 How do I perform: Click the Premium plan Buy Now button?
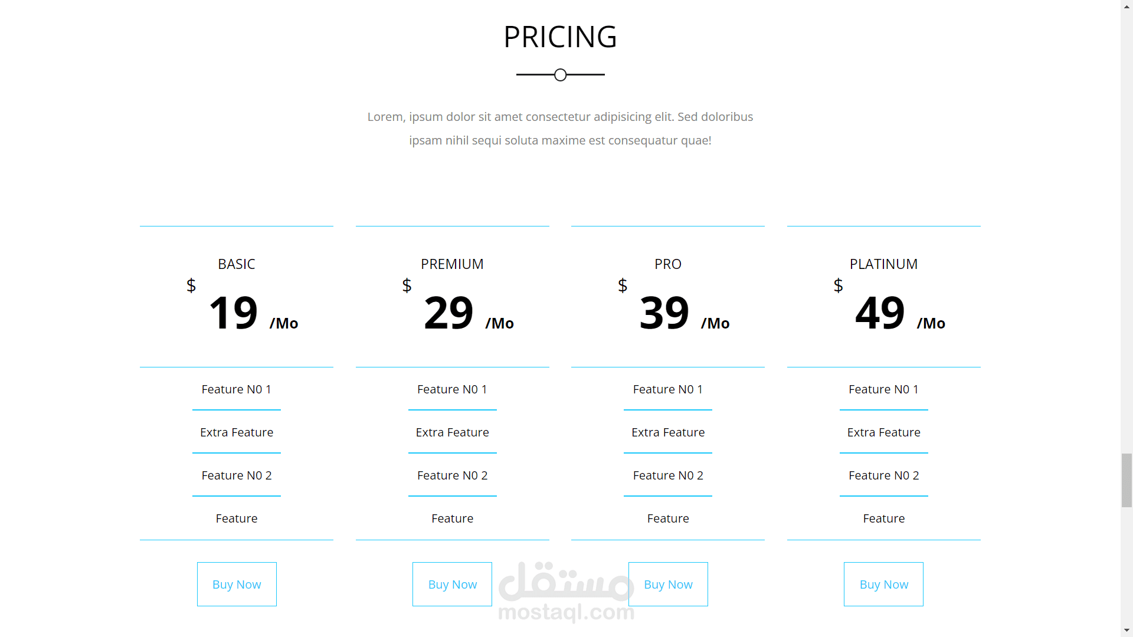[452, 584]
